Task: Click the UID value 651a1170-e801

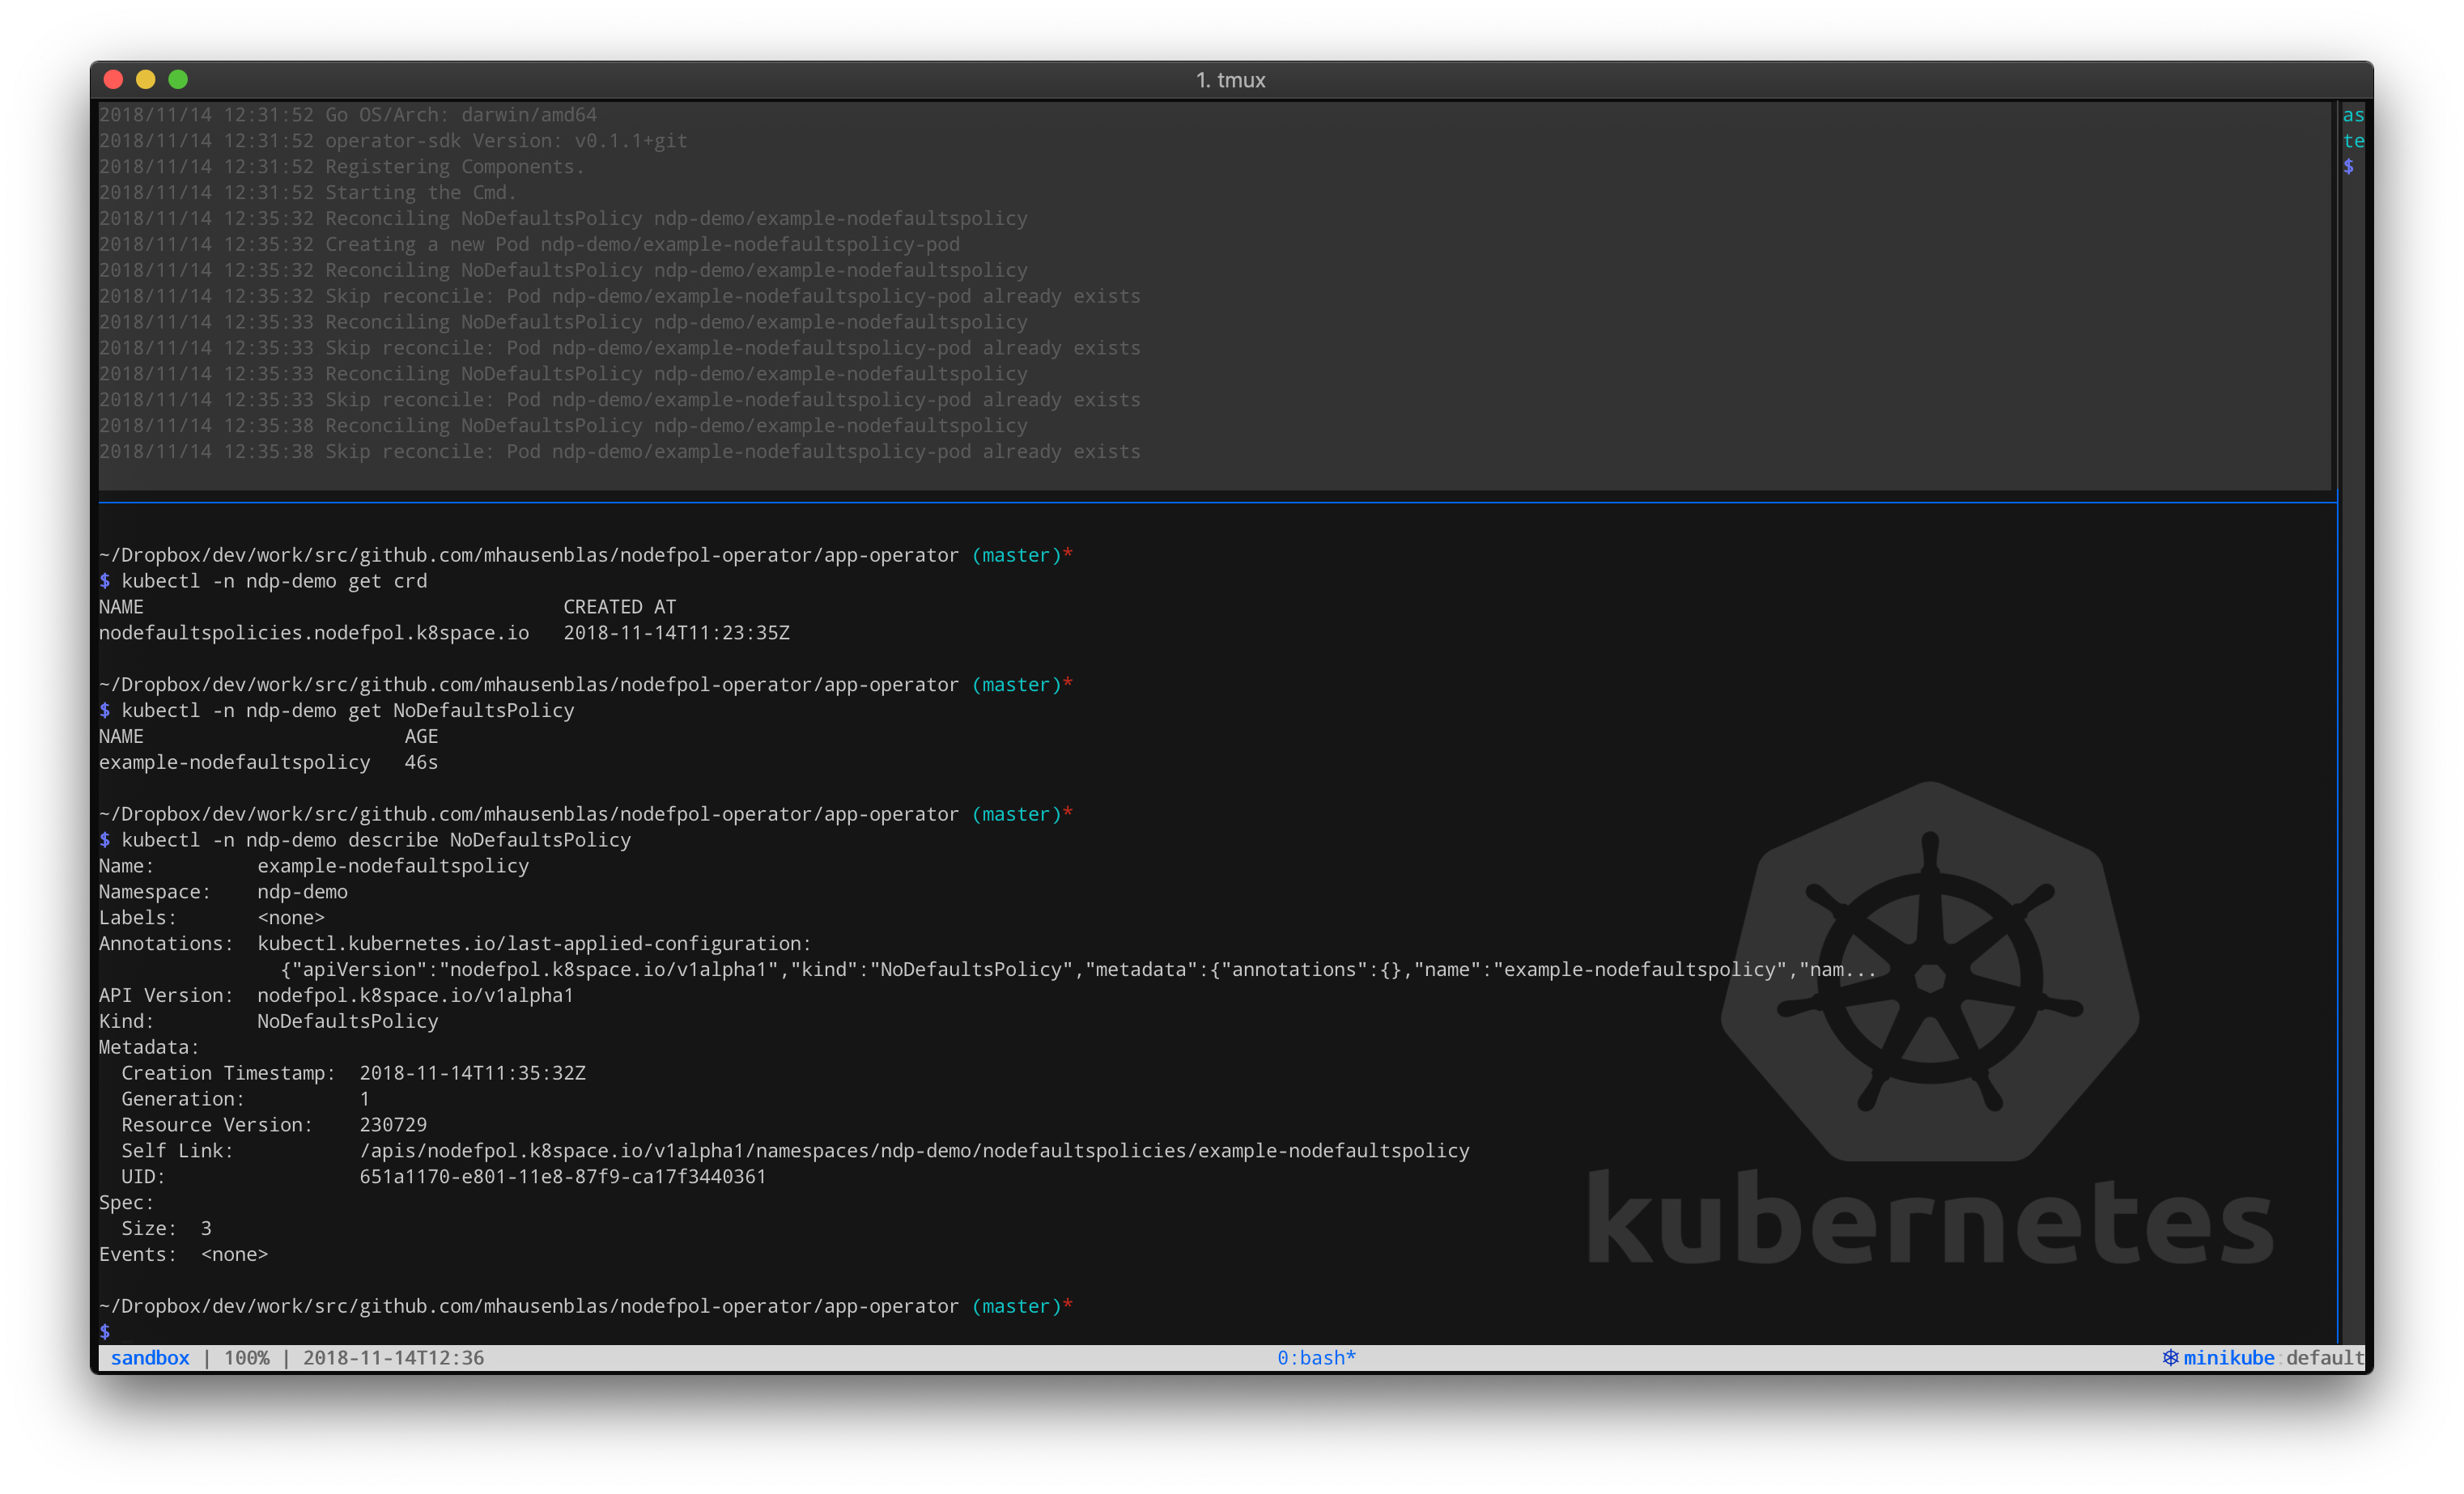Action: coord(563,1176)
